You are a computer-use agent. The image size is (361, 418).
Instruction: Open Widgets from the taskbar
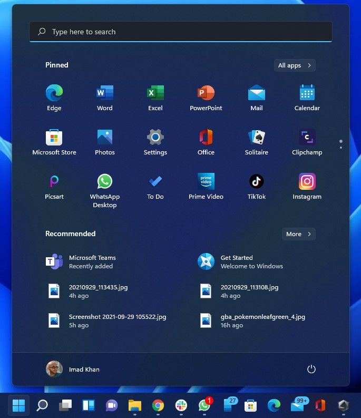tap(88, 405)
